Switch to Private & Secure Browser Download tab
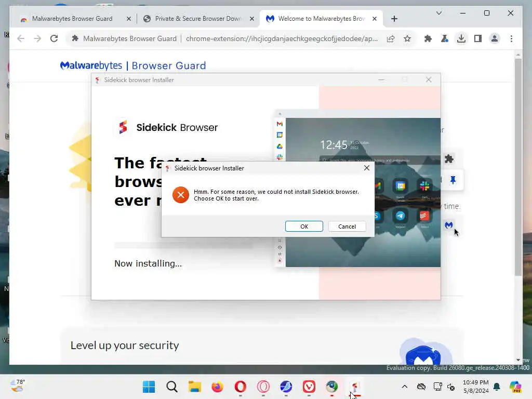Viewport: 532px width, 399px height. pos(198,19)
